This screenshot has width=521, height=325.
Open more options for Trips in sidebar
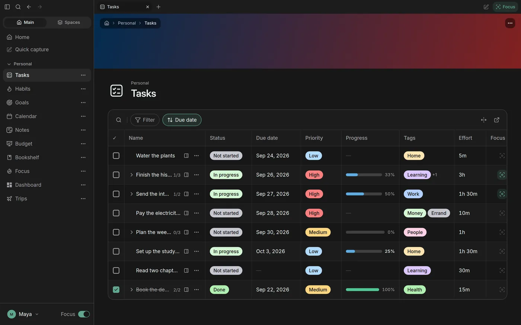[x=83, y=199]
